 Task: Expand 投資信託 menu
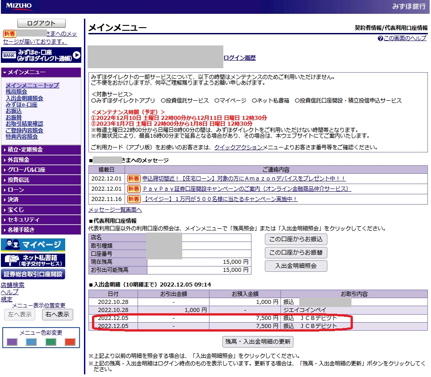(41, 180)
